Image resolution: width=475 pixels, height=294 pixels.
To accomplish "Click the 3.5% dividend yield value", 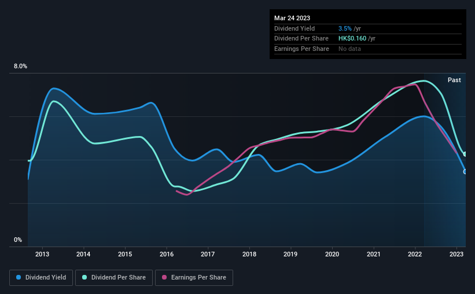I will (x=345, y=28).
